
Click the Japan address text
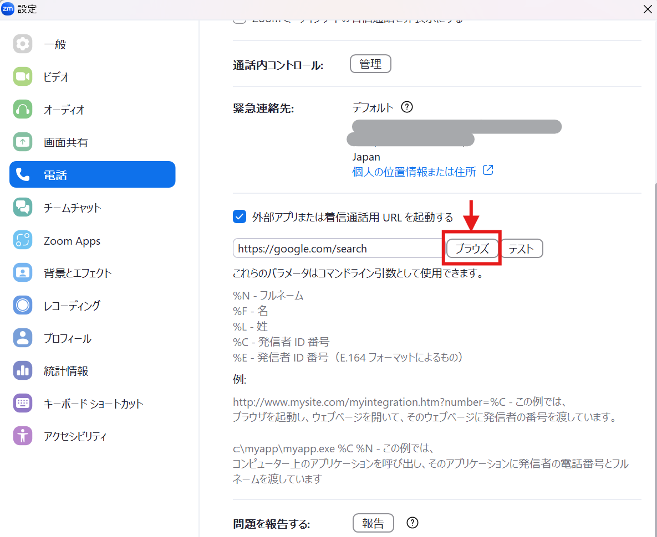pyautogui.click(x=366, y=157)
